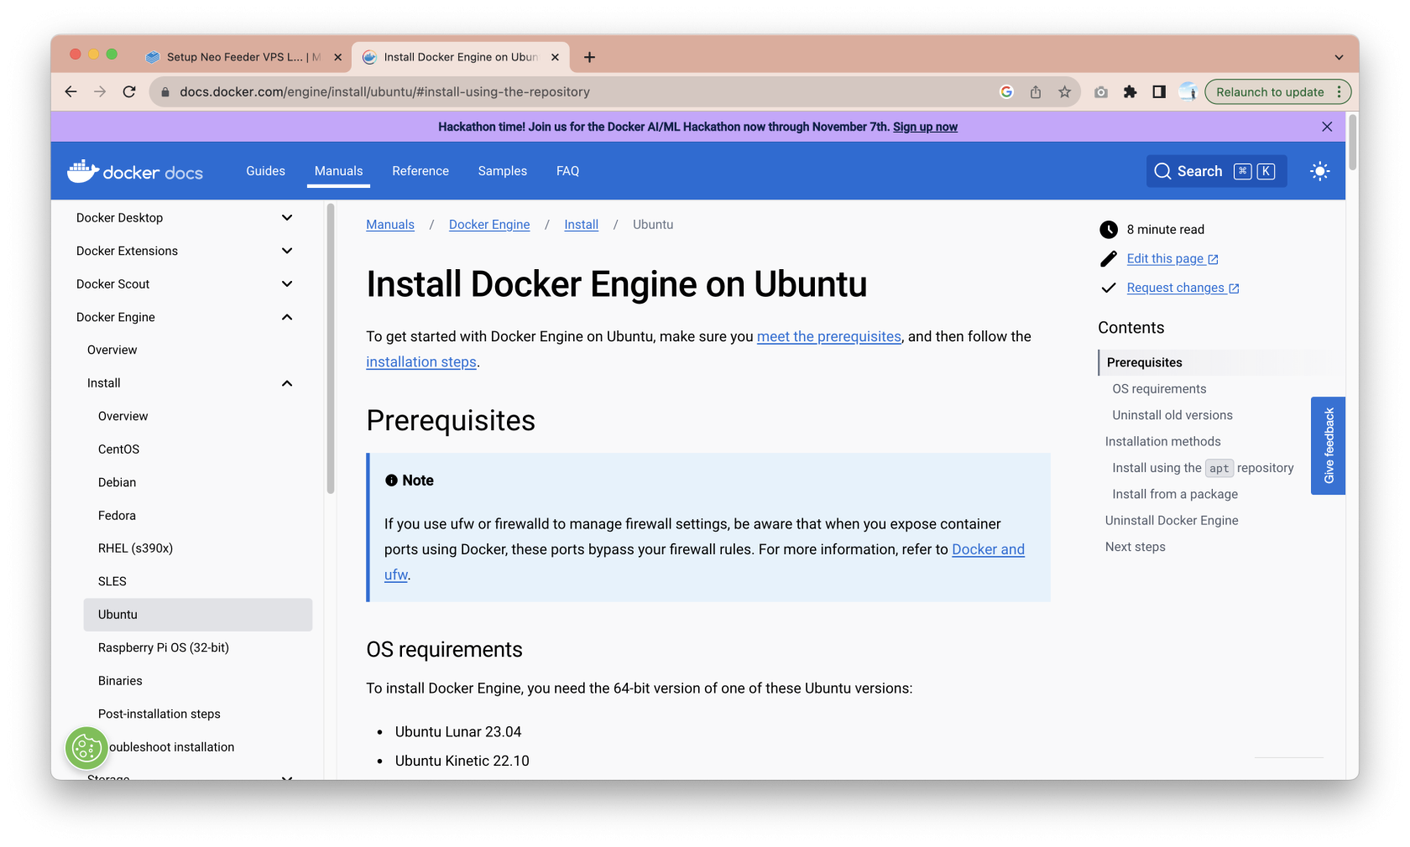Image resolution: width=1410 pixels, height=847 pixels.
Task: Open the cookie preferences icon
Action: coord(86,747)
